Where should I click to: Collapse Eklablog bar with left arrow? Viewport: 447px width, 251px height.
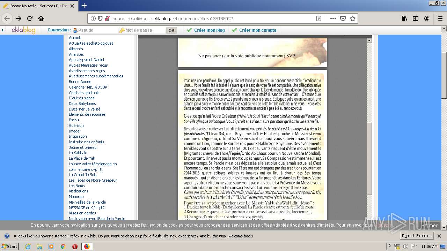click(x=2, y=30)
